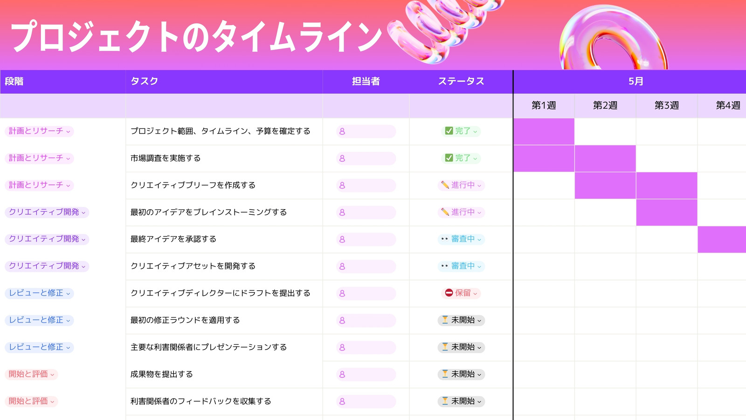The image size is (746, 420).
Task: Click assignee person icon for 成果物を提出する row
Action: [x=342, y=375]
